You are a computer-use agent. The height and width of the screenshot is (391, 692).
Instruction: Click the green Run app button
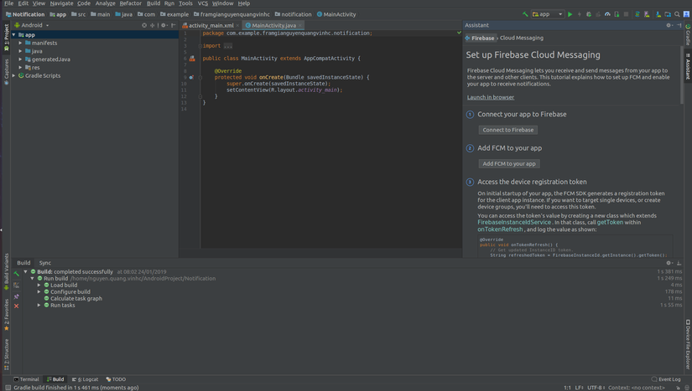point(570,14)
